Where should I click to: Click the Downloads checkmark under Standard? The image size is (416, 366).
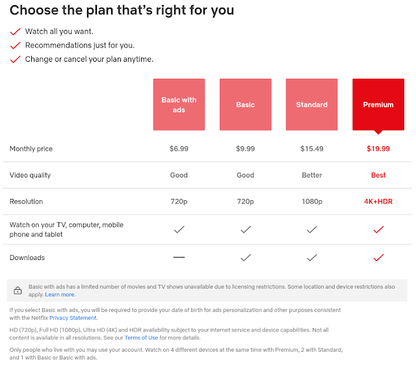312,257
